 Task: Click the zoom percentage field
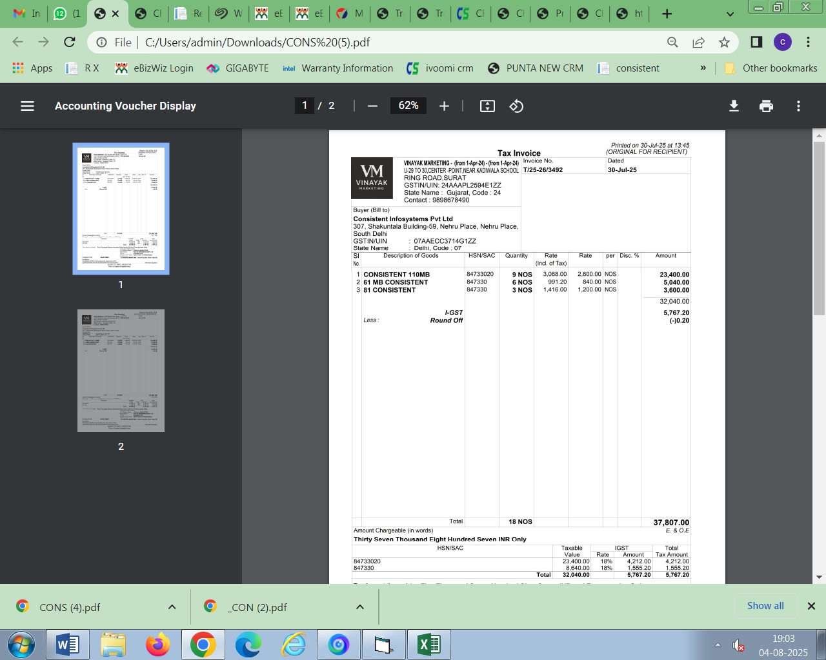point(408,106)
